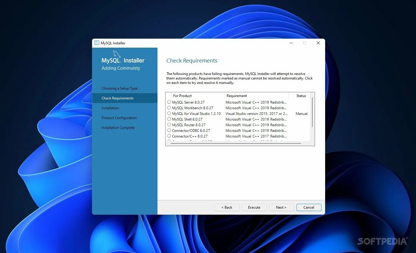
Task: Sort by the Requirement column header
Action: pos(257,96)
